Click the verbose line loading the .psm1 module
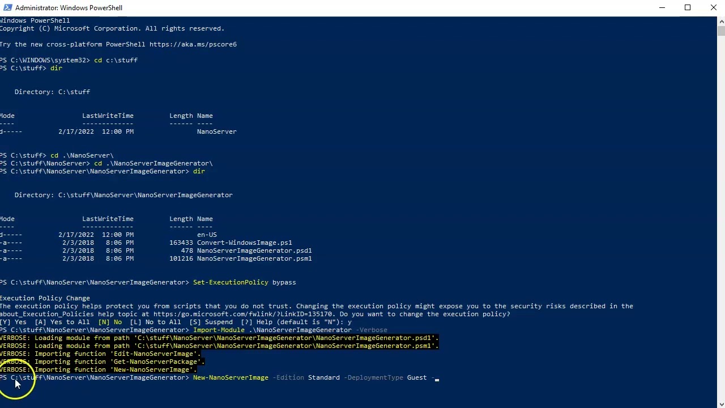The width and height of the screenshot is (725, 408). pyautogui.click(x=219, y=346)
